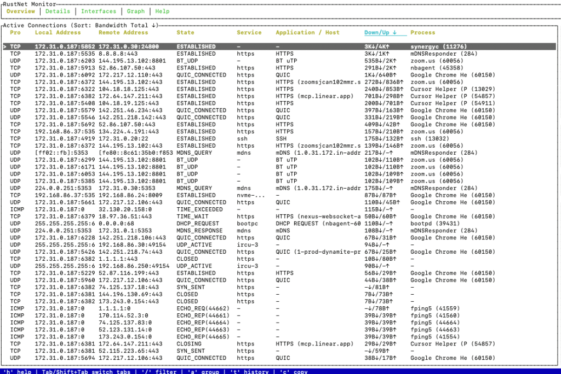This screenshot has width=561, height=374.
Task: Open the Interfaces tab
Action: point(99,11)
